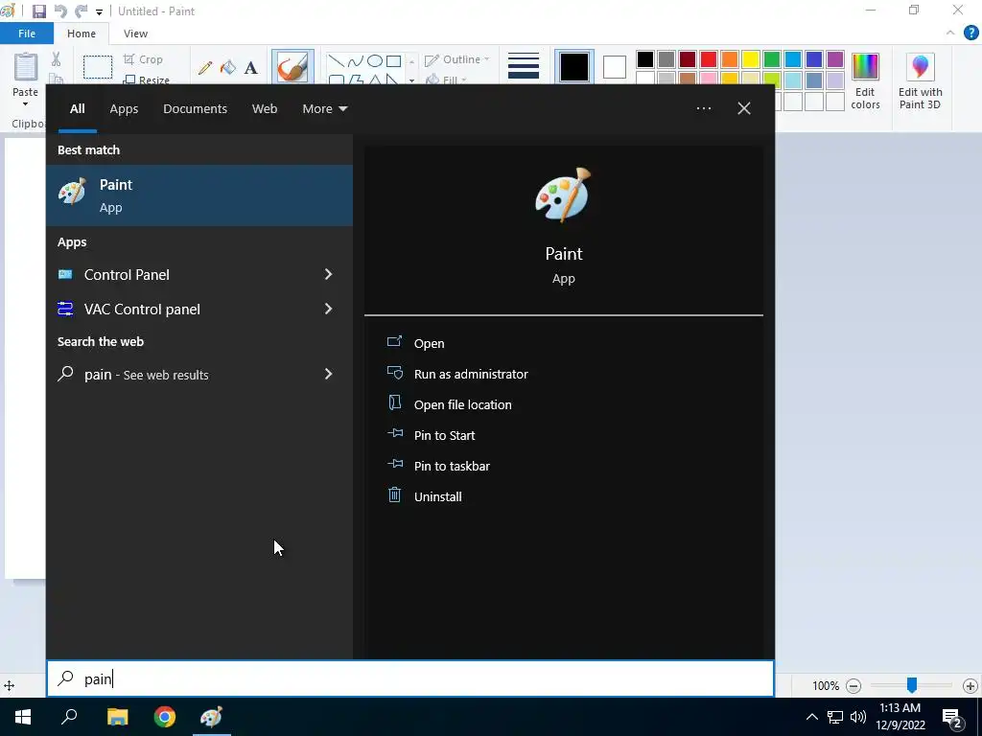Open 'pain' web results
Image resolution: width=982 pixels, height=736 pixels.
[x=181, y=375]
